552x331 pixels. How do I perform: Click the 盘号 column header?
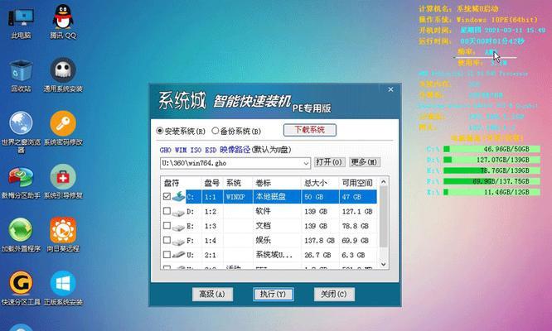[212, 183]
